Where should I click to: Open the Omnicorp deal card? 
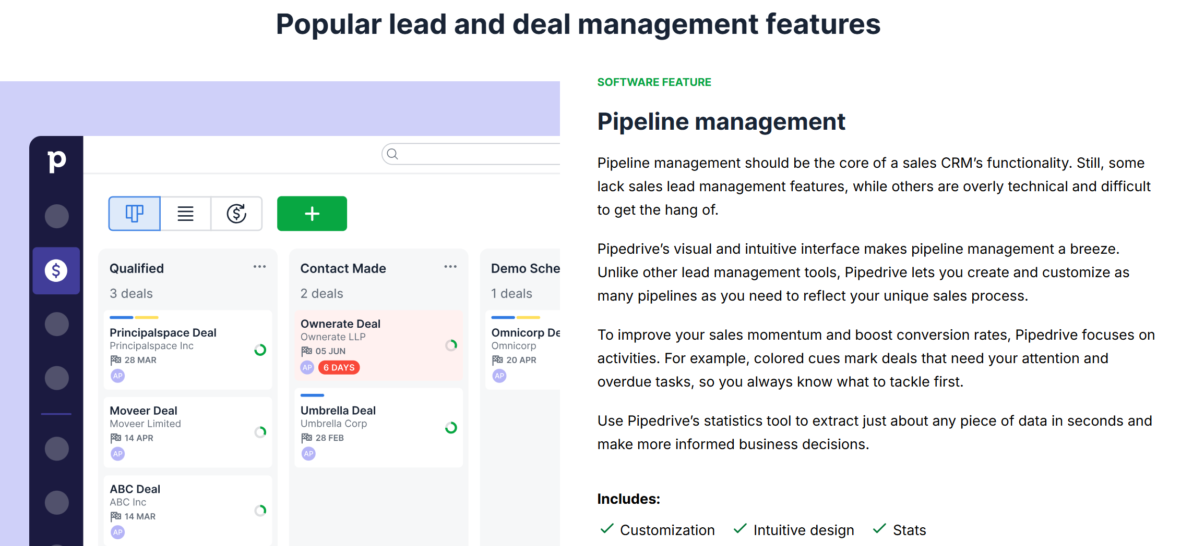pos(522,350)
